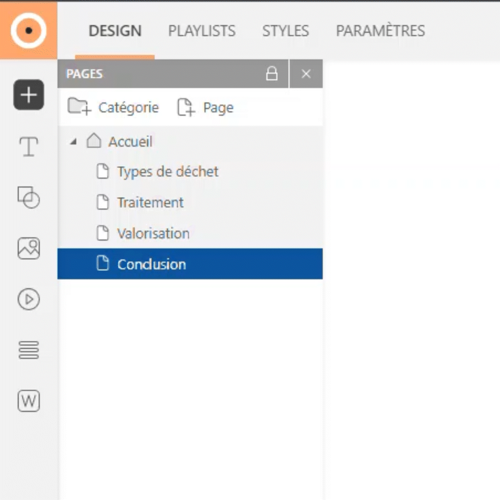The width and height of the screenshot is (500, 500).
Task: Switch to the DESIGN tab
Action: coord(115,31)
